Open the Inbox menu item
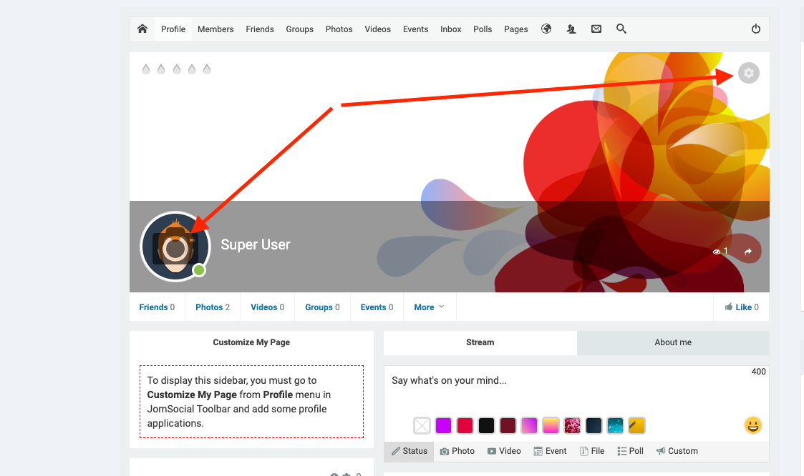This screenshot has height=476, width=804. pyautogui.click(x=451, y=29)
